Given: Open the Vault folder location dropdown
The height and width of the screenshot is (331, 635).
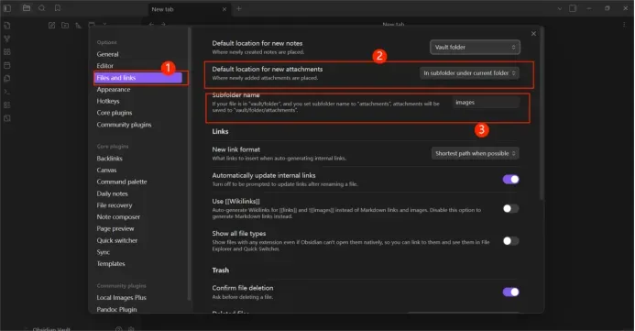Looking at the screenshot, I should pyautogui.click(x=475, y=48).
